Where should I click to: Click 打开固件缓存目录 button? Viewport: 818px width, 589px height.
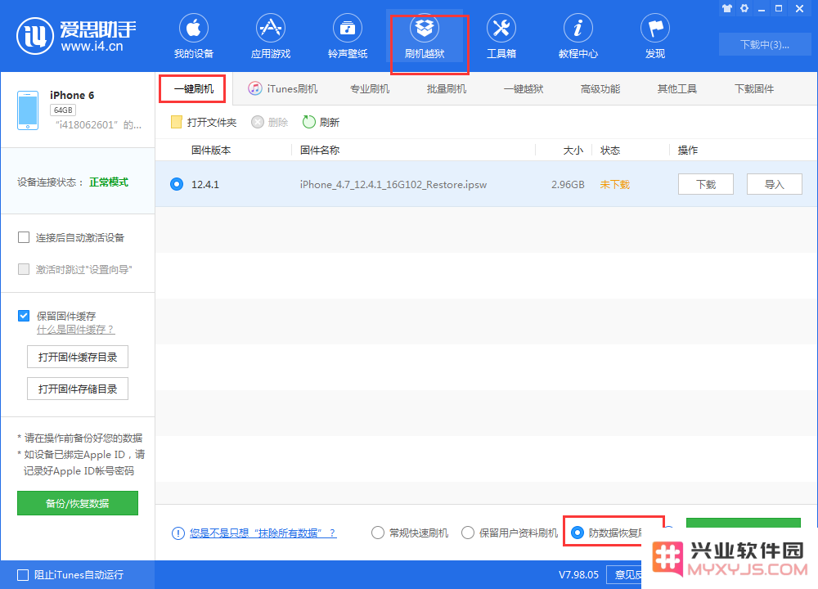tap(78, 357)
